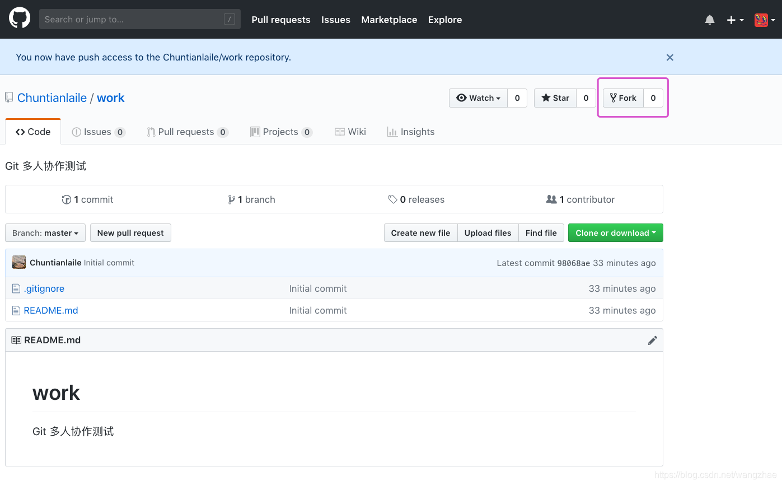Viewport: 782px width, 485px height.
Task: Click New pull request button
Action: (130, 233)
